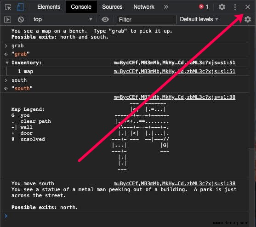Close DevTools with the X button
This screenshot has height=227, width=256.
[x=248, y=7]
